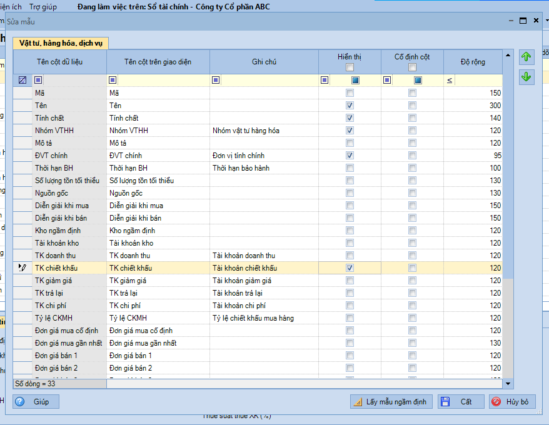Select the 'Đơn vị tính chính' note cell
549x425 pixels.
click(264, 156)
